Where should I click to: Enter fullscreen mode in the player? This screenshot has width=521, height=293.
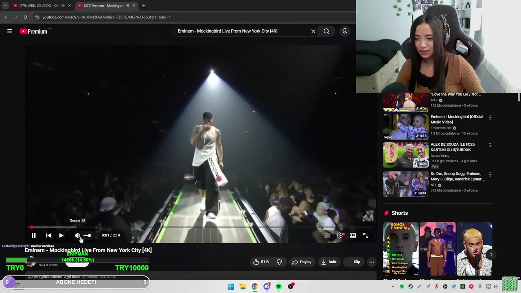pyautogui.click(x=366, y=235)
